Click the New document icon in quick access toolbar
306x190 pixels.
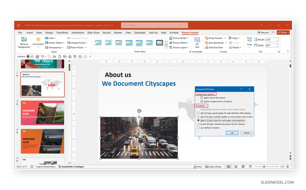(x=59, y=57)
